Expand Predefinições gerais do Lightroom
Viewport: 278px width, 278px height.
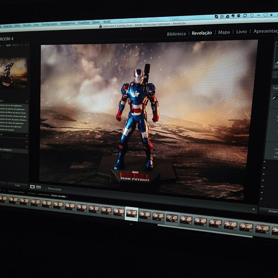click(11, 126)
